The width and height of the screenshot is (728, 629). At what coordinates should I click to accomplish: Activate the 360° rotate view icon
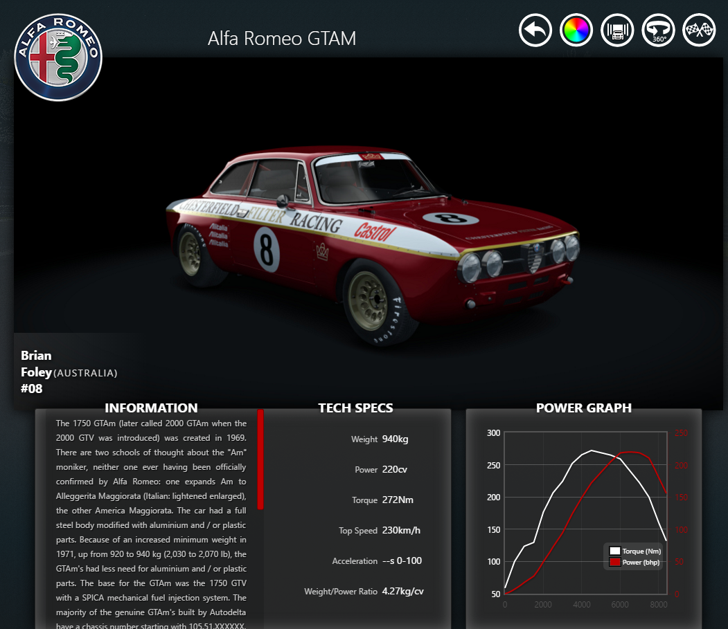coord(658,30)
